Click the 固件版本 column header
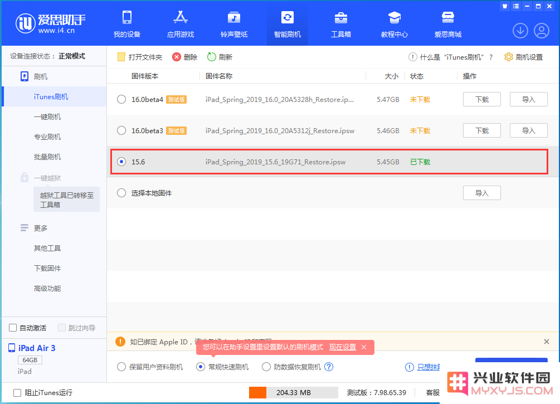Image resolution: width=560 pixels, height=404 pixels. 145,76
